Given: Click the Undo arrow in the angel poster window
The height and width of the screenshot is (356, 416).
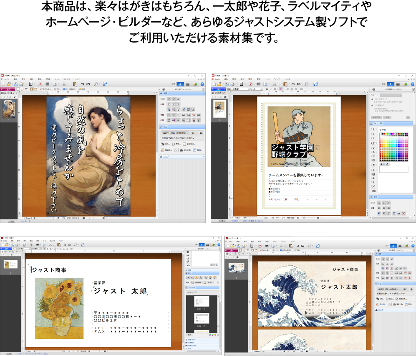Looking at the screenshot, I should (83, 84).
